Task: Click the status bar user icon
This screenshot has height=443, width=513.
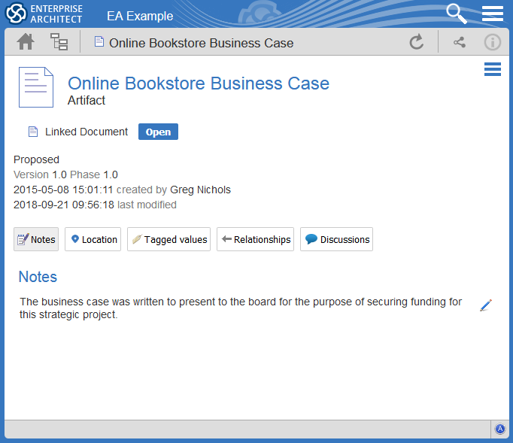Action: click(x=500, y=429)
